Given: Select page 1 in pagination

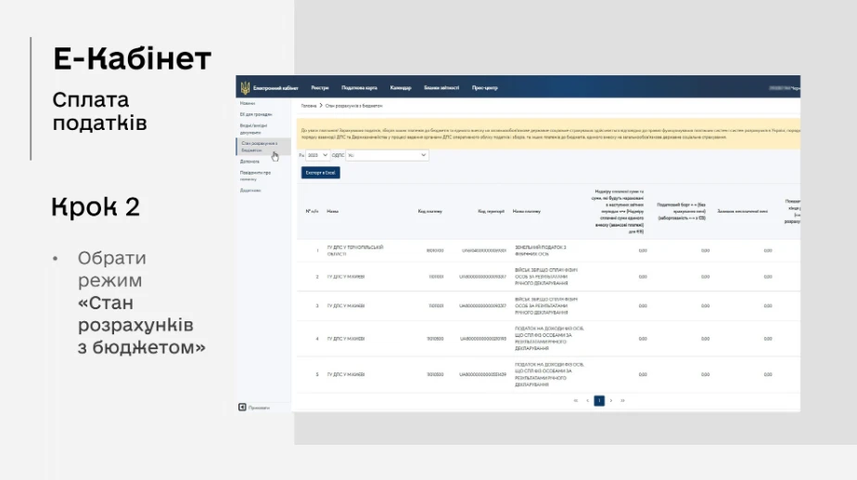Looking at the screenshot, I should (599, 401).
